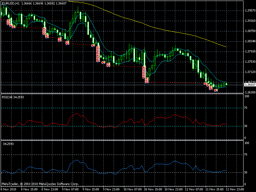The width and height of the screenshot is (256, 192).
Task: Click the 0 level in bottom blue indicator window
Action: pyautogui.click(x=245, y=184)
